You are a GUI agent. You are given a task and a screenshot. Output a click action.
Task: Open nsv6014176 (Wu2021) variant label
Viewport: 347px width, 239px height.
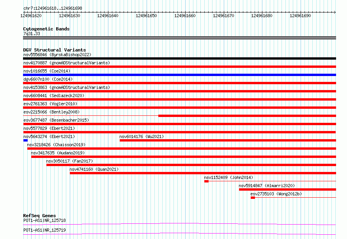142,136
